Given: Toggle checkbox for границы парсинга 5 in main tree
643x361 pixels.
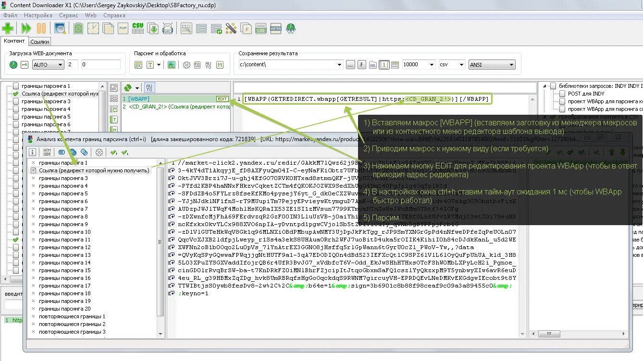Looking at the screenshot, I should (15, 117).
